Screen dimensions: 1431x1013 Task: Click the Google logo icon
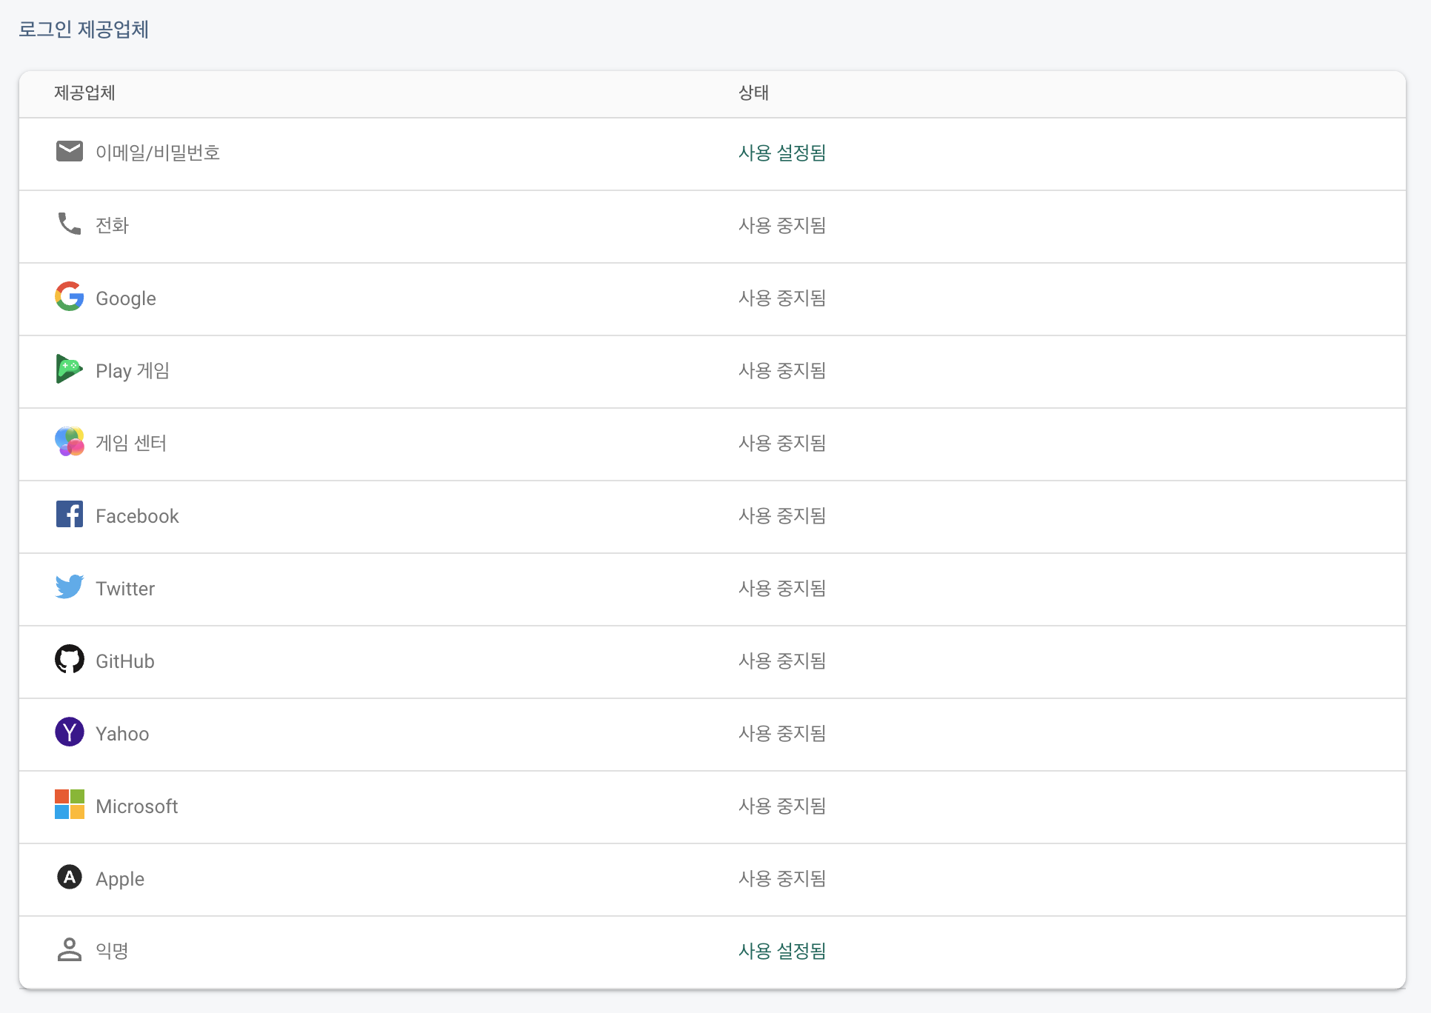click(x=70, y=296)
